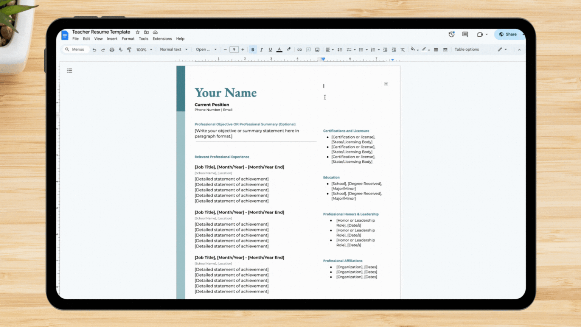
Task: Toggle italic formatting
Action: point(261,50)
